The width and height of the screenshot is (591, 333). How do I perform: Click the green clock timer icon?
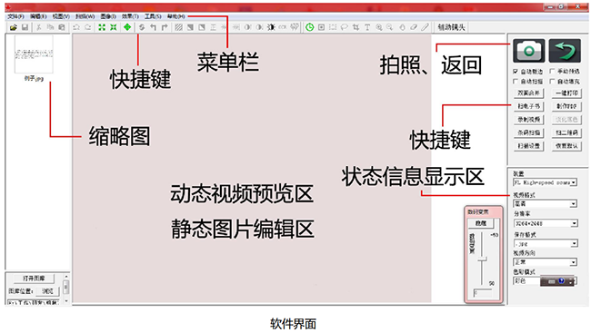[x=309, y=27]
